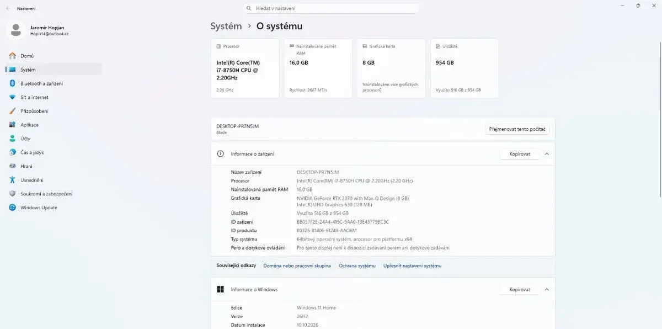Copy device info with Kopírovat button
662x329 pixels.
[x=520, y=154]
